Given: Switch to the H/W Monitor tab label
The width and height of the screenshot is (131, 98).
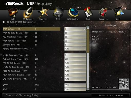Looking at the screenshot, I should click(73, 19).
